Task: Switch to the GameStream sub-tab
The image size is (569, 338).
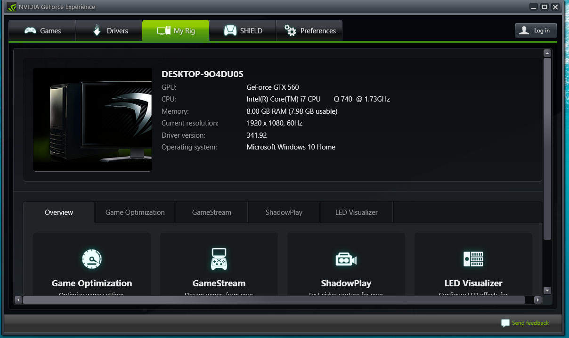Action: [211, 212]
